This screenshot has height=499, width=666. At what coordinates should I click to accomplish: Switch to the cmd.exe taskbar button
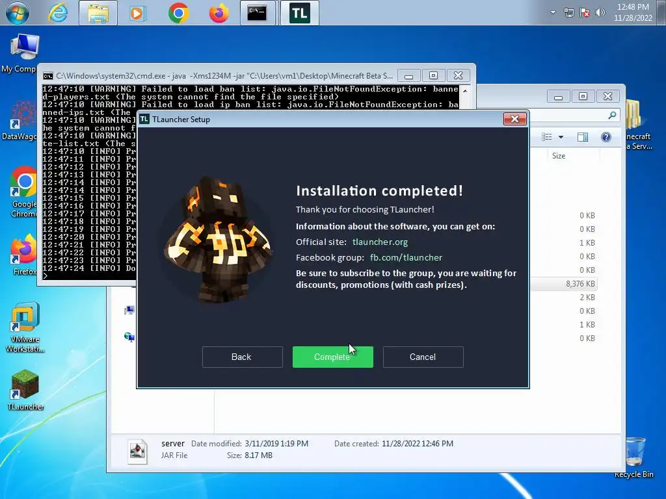click(x=258, y=13)
